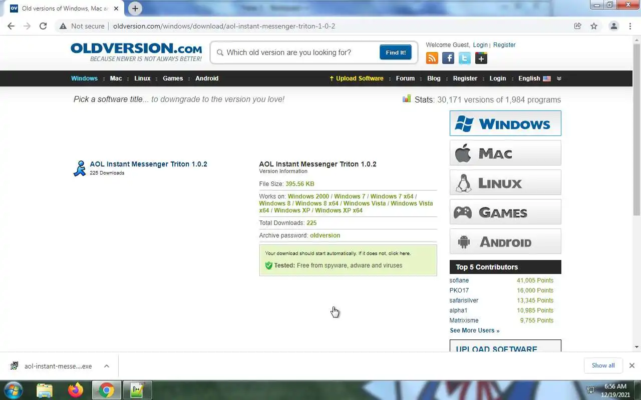The width and height of the screenshot is (641, 400).
Task: Open the Android category banner
Action: (x=505, y=241)
